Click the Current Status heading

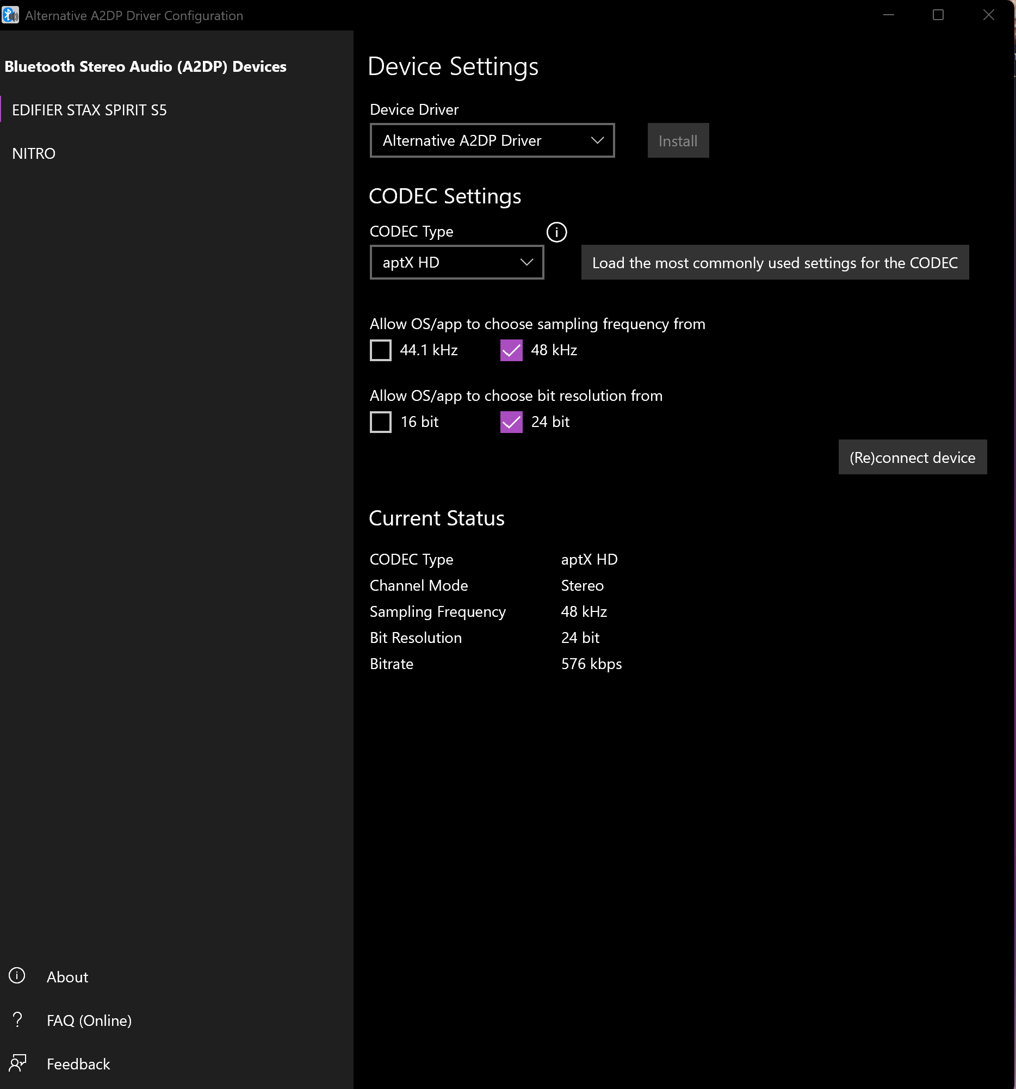point(437,518)
